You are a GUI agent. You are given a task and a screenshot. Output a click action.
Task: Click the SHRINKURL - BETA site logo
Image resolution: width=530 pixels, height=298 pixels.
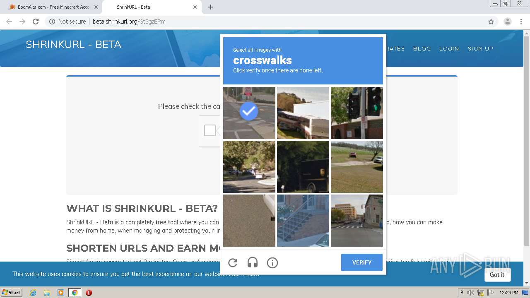click(74, 45)
